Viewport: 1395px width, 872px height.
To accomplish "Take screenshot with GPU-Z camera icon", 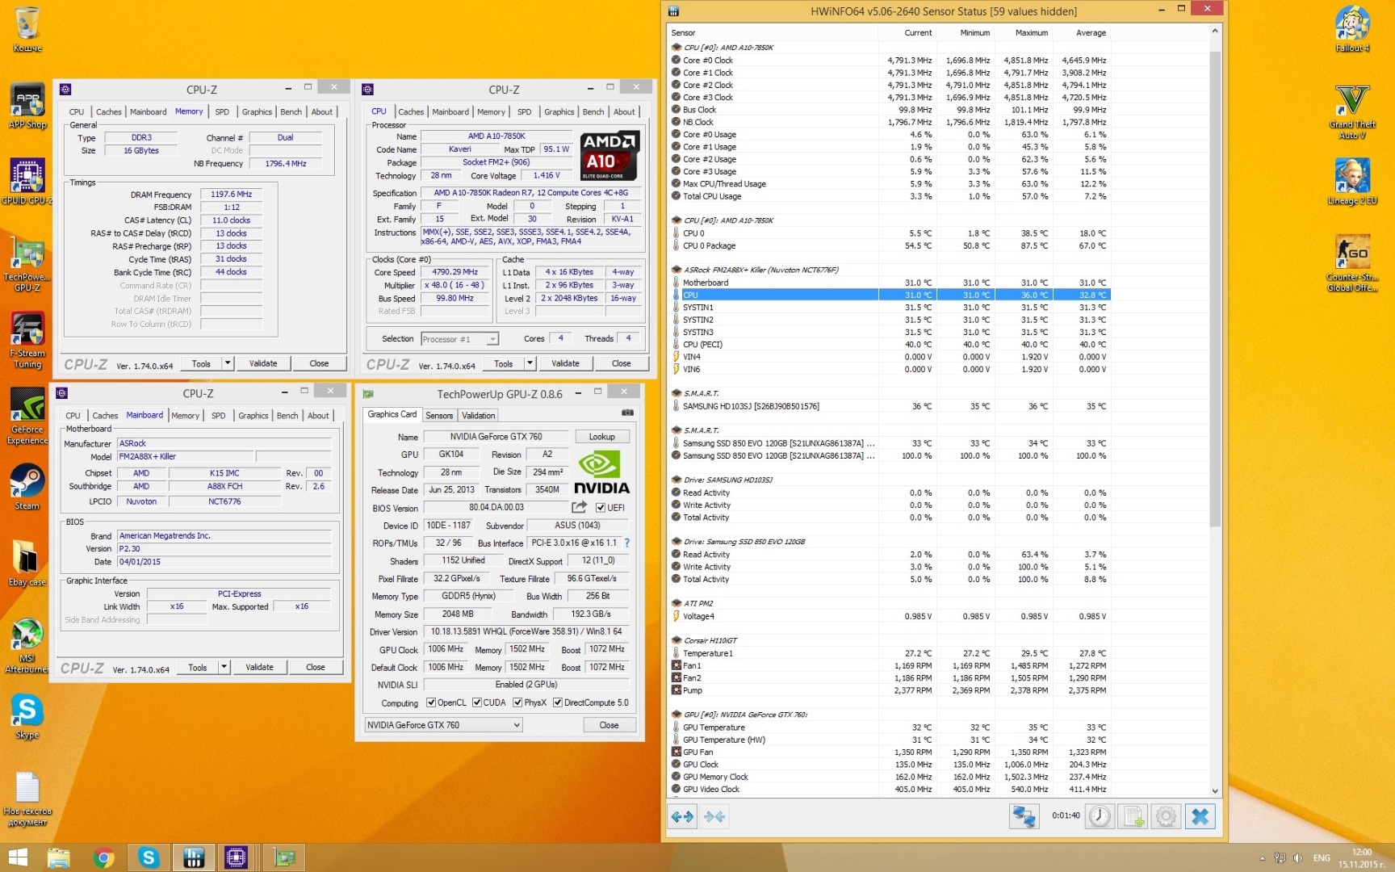I will (x=627, y=413).
